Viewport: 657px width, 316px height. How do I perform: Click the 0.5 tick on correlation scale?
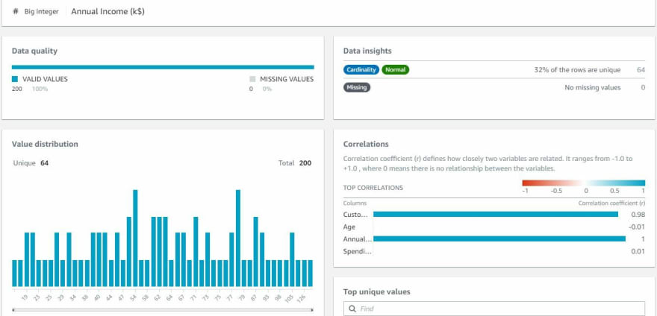click(614, 191)
